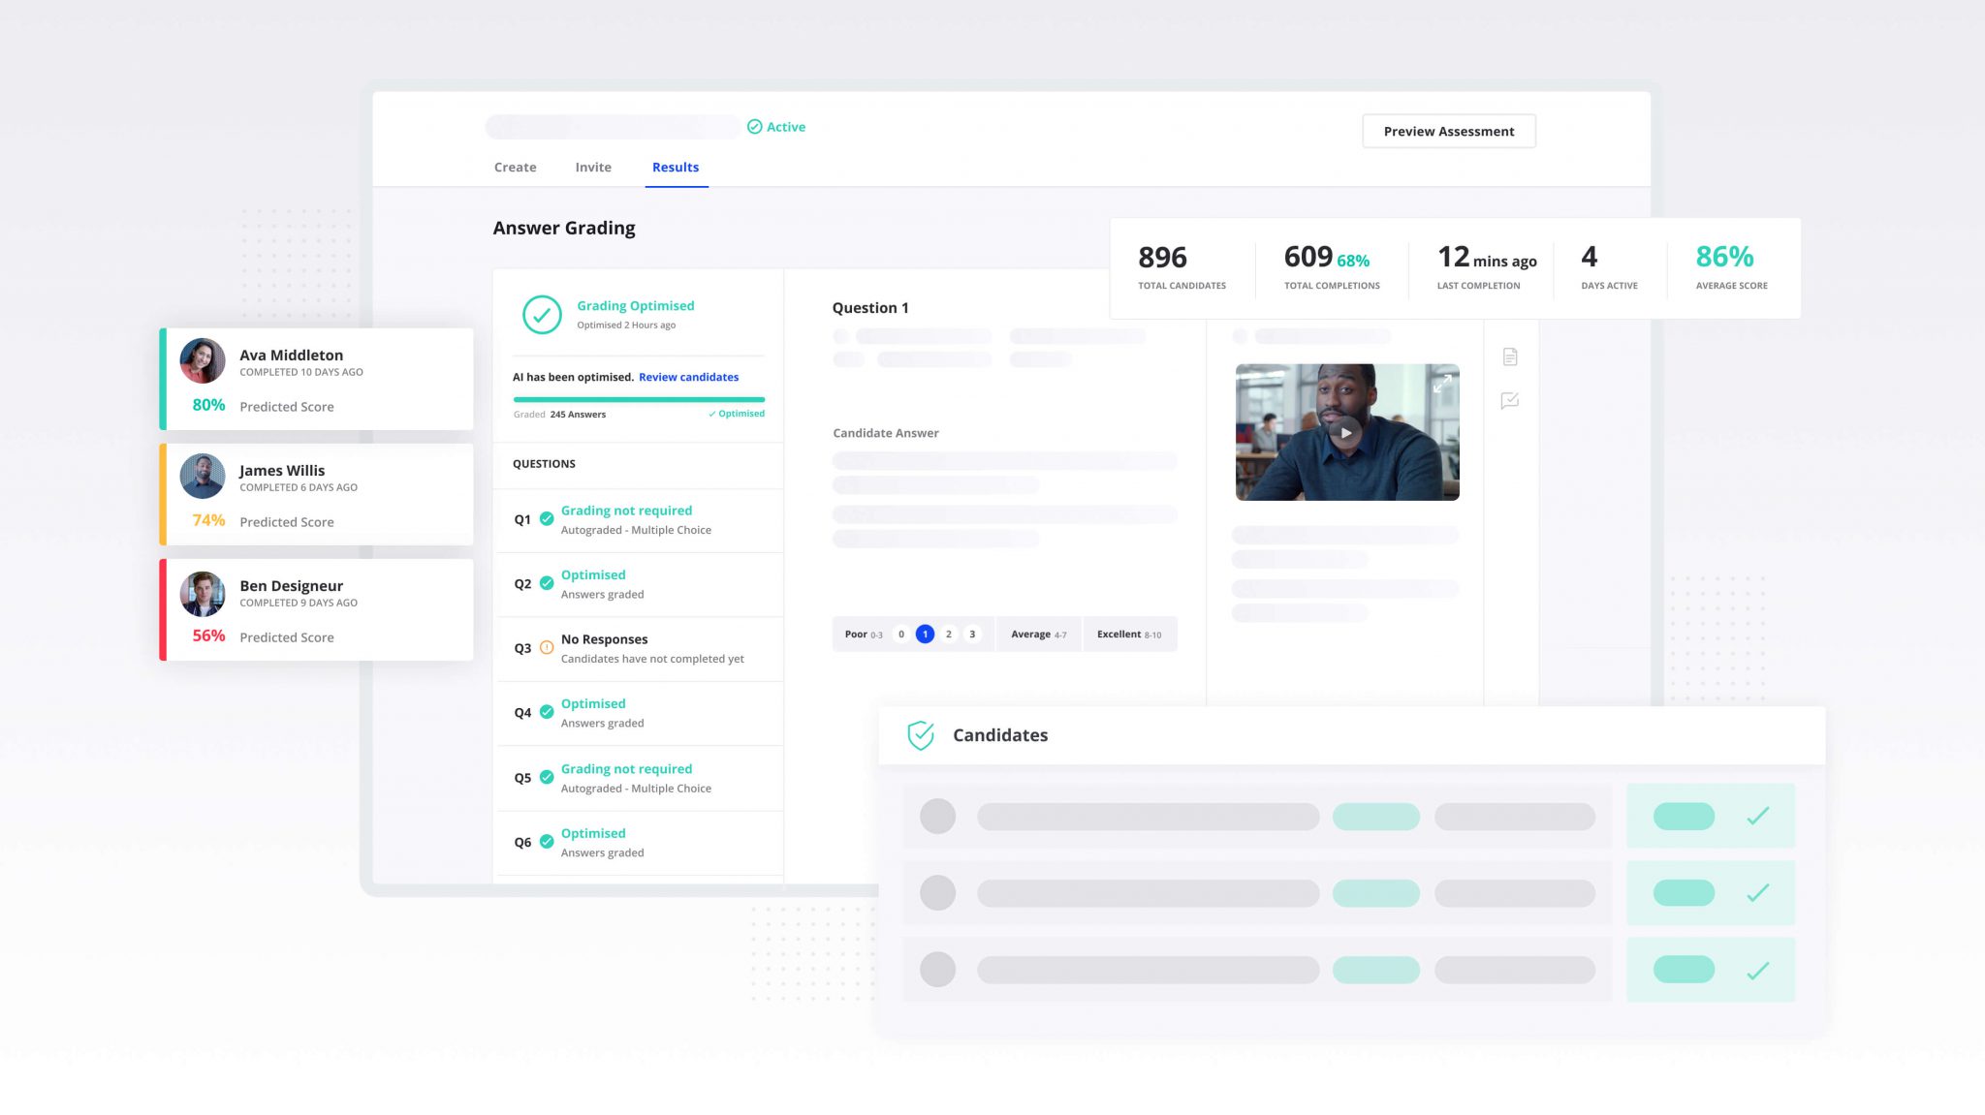Click Ben Designeur's 56% predicted score
The height and width of the screenshot is (1115, 1985).
pyautogui.click(x=208, y=635)
